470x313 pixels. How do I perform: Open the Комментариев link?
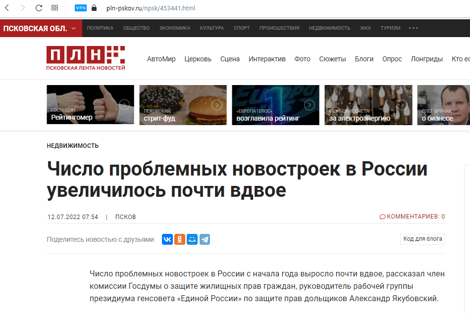click(412, 217)
